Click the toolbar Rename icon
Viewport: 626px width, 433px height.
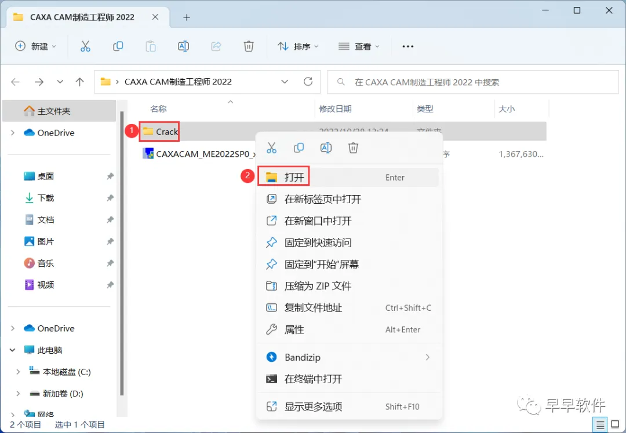pyautogui.click(x=183, y=46)
